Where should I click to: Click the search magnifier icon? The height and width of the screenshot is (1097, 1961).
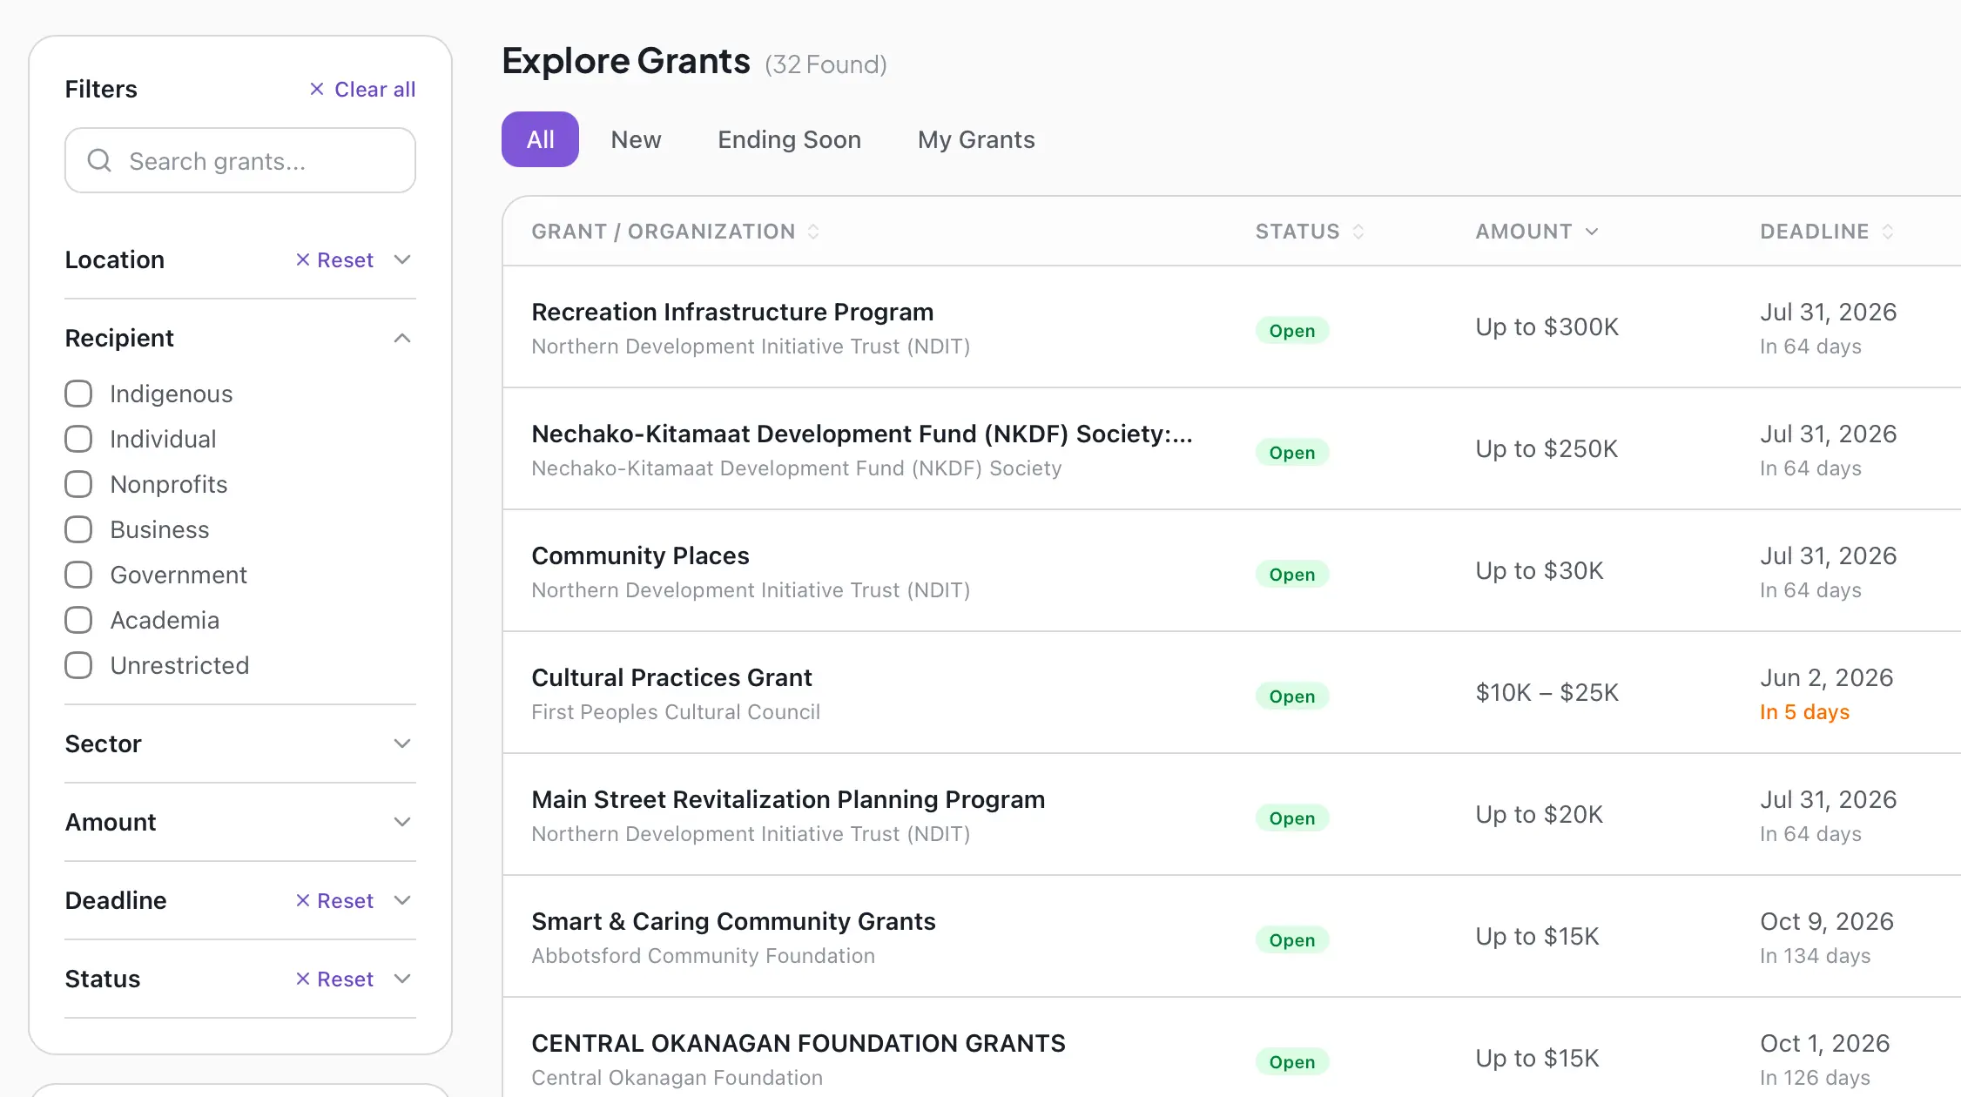coord(99,160)
